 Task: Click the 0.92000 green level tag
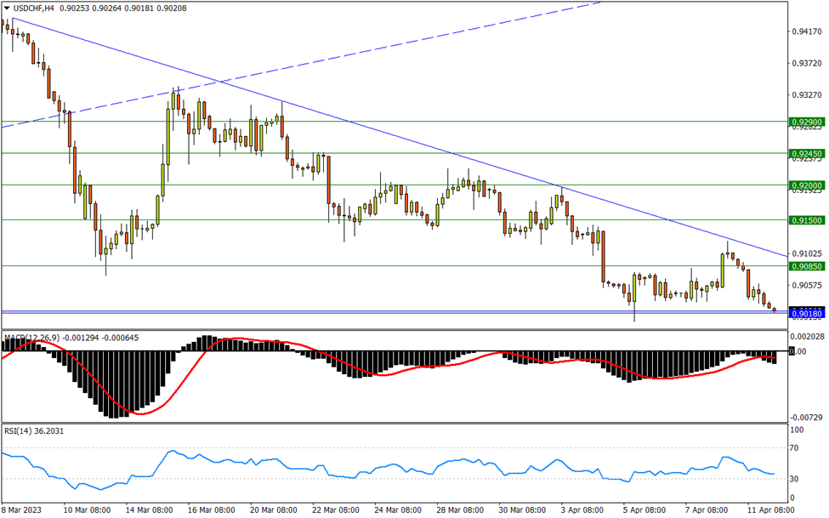pos(805,185)
